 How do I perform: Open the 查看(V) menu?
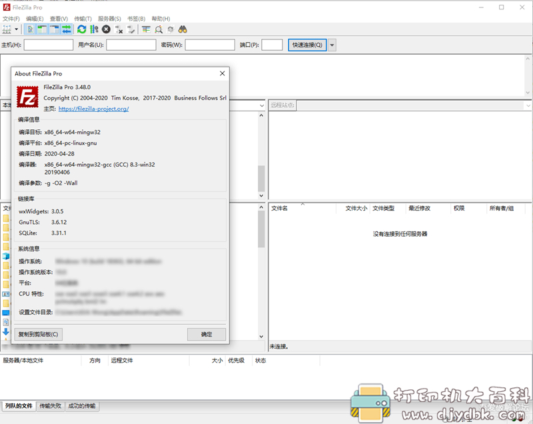59,19
